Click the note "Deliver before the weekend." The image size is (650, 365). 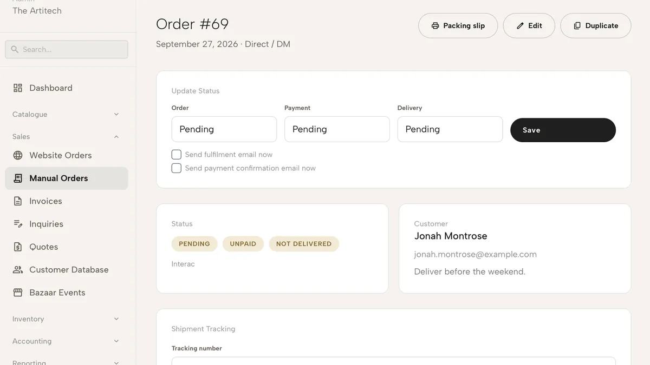click(470, 271)
